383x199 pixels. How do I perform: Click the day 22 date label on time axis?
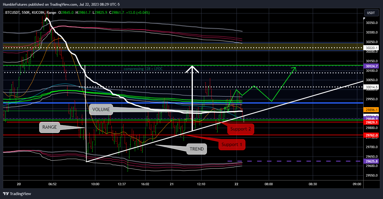236,184
